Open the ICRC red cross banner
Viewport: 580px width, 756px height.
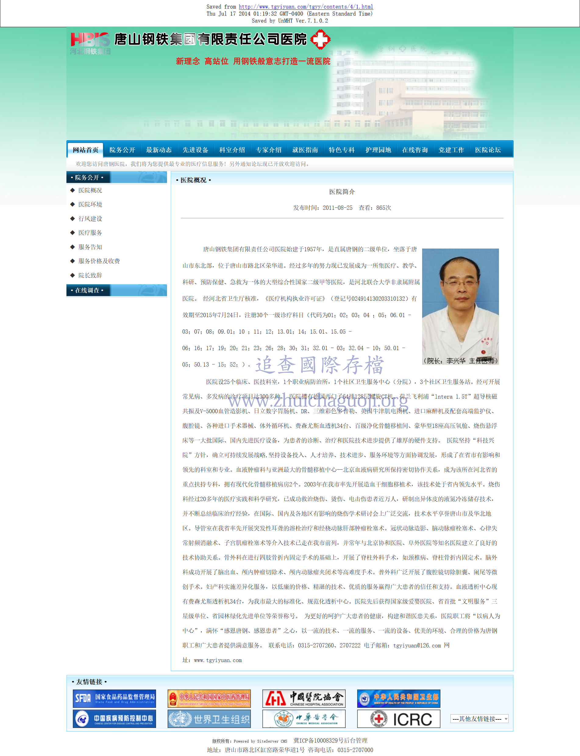tap(398, 718)
